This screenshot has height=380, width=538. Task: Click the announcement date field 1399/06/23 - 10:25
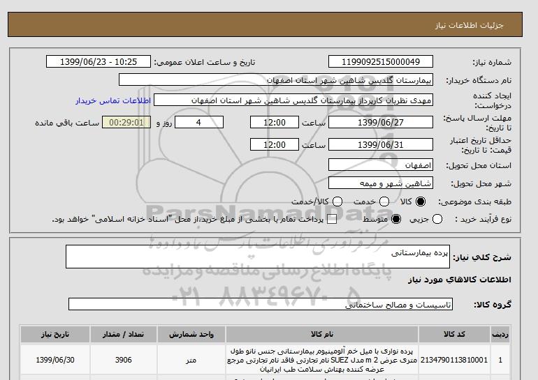(x=99, y=61)
